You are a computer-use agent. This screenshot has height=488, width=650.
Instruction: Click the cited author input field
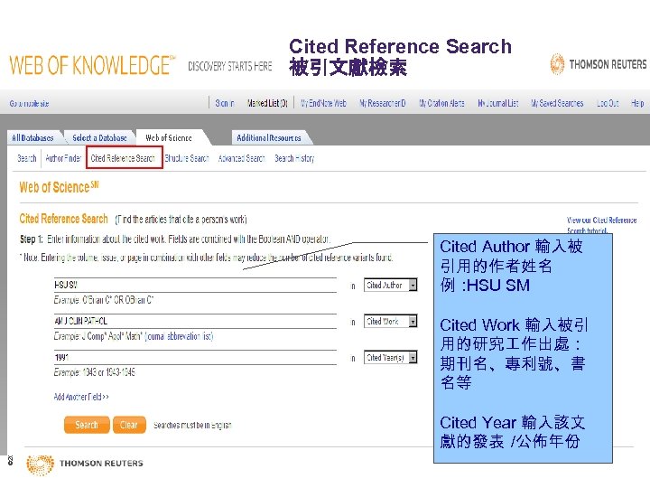pos(195,285)
